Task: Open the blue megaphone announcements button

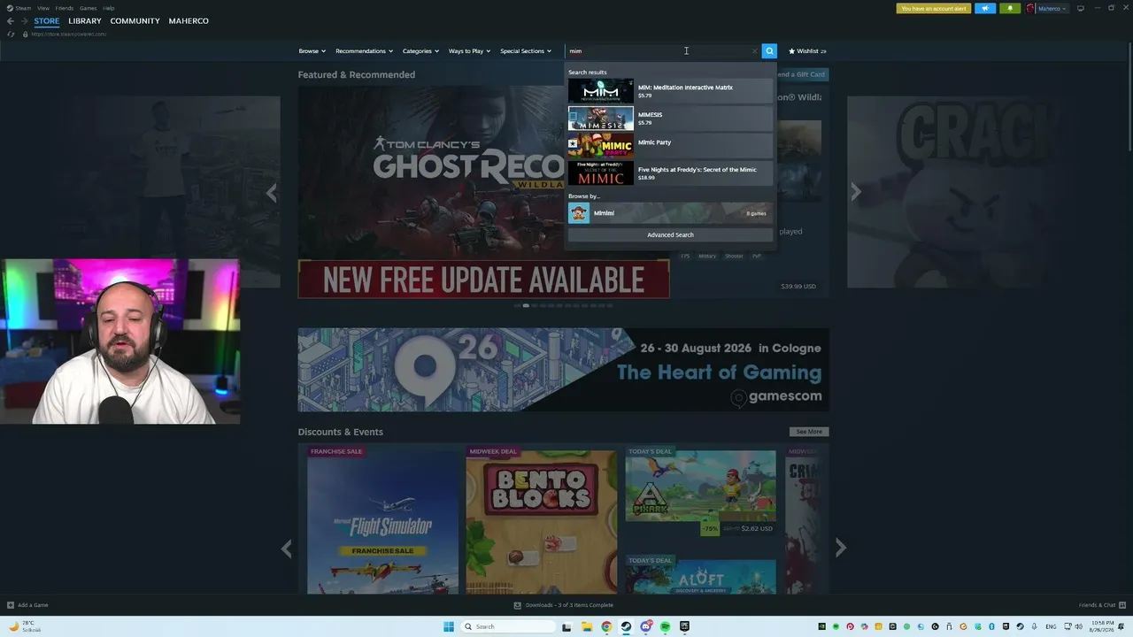Action: coord(985,9)
